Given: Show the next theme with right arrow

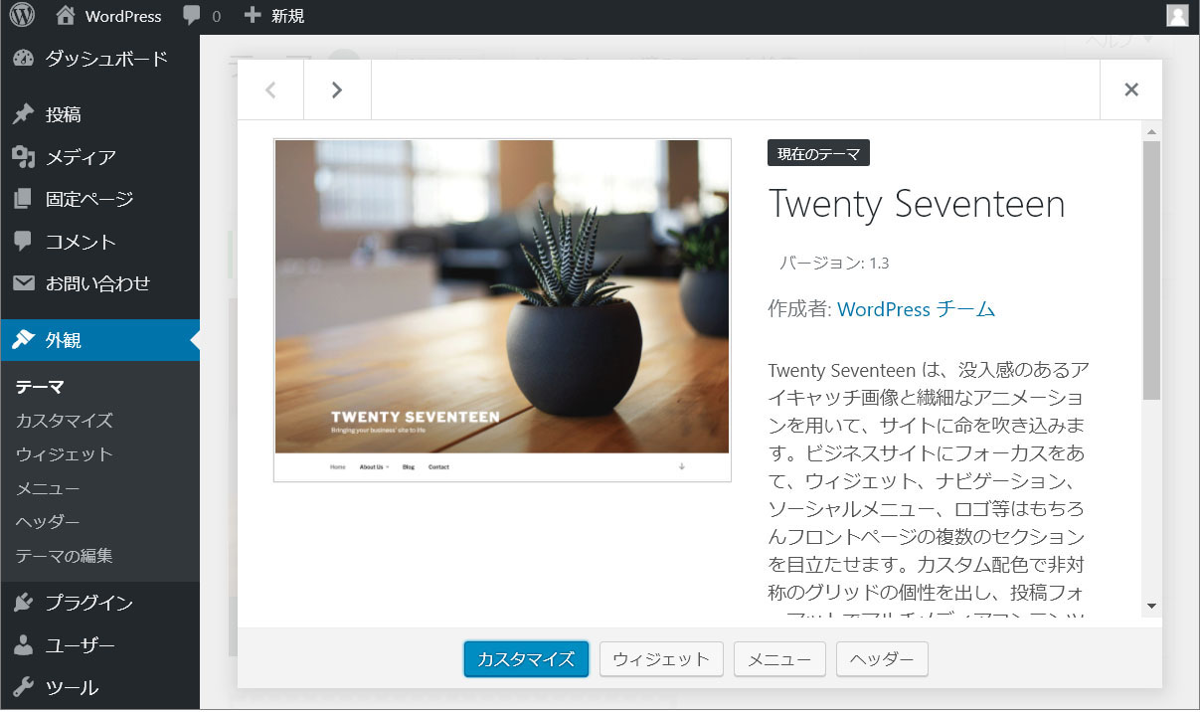Looking at the screenshot, I should 337,89.
